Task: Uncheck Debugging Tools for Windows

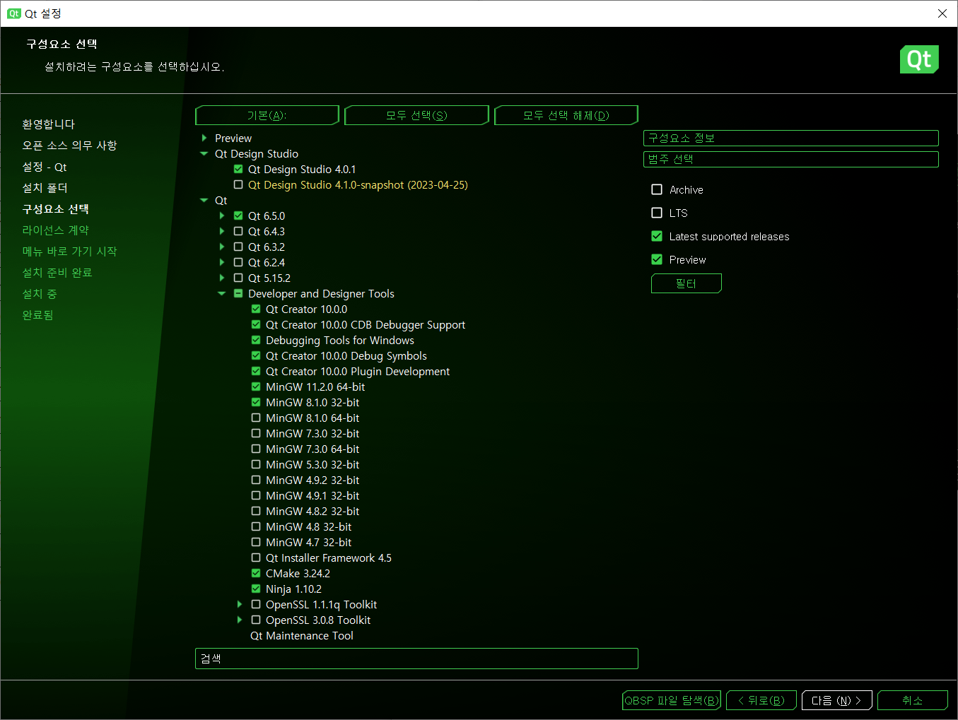Action: point(256,341)
